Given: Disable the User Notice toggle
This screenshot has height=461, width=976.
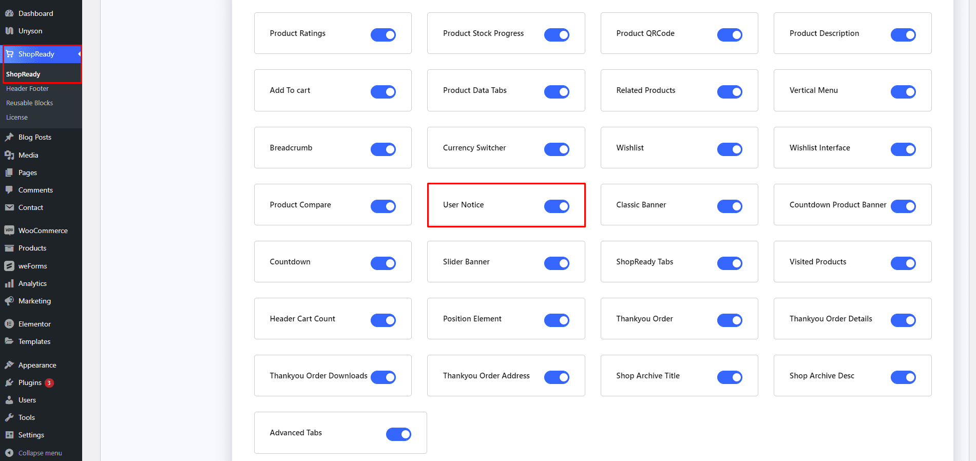Looking at the screenshot, I should pyautogui.click(x=557, y=206).
